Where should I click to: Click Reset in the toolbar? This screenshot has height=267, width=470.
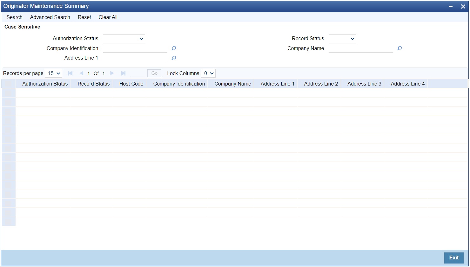pos(84,17)
